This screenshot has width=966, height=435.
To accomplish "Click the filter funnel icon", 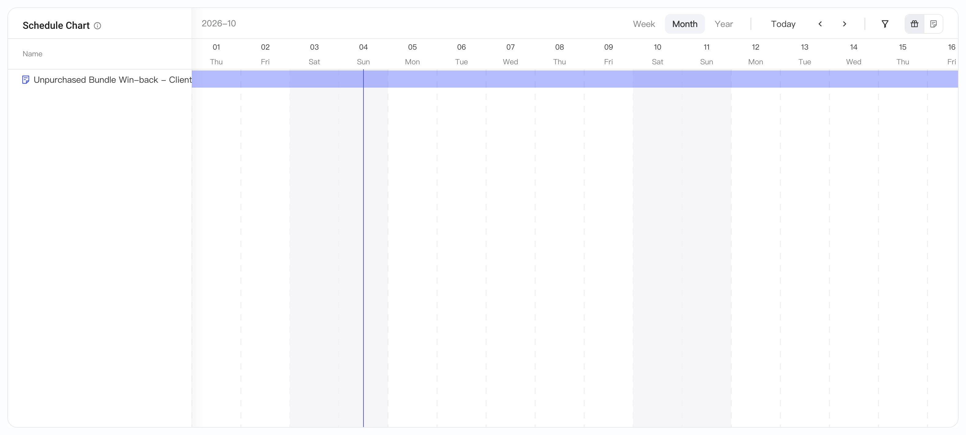I will pos(885,24).
